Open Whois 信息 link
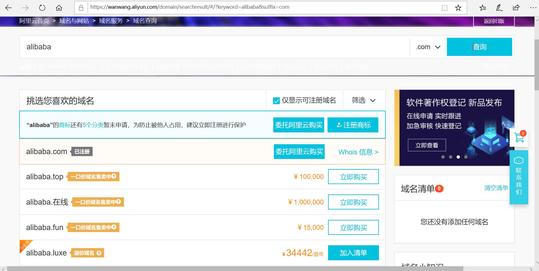Image resolution: width=539 pixels, height=271 pixels. [x=358, y=152]
